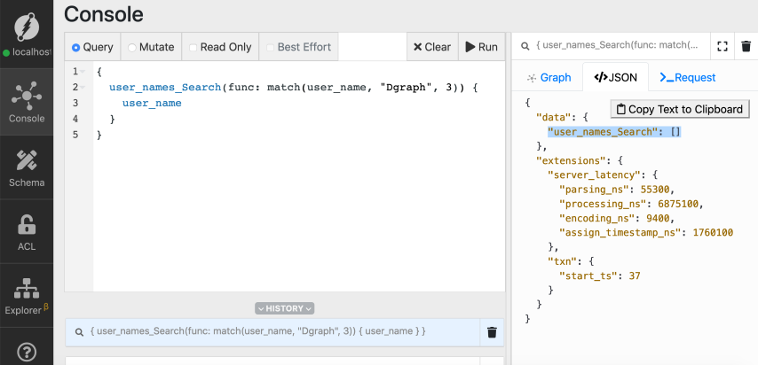Switch to the Graph tab
Viewport: 758px width, 365px height.
[548, 77]
